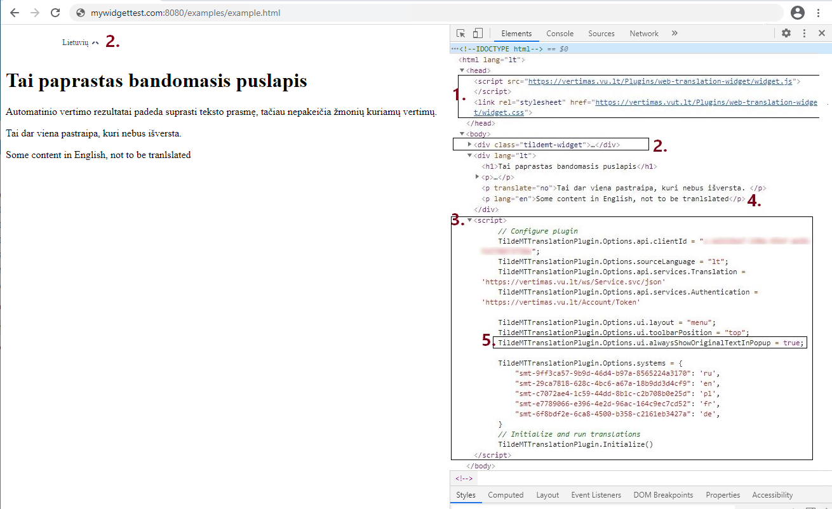Collapse the script element node
Screen dimensions: 832x509
coord(469,220)
